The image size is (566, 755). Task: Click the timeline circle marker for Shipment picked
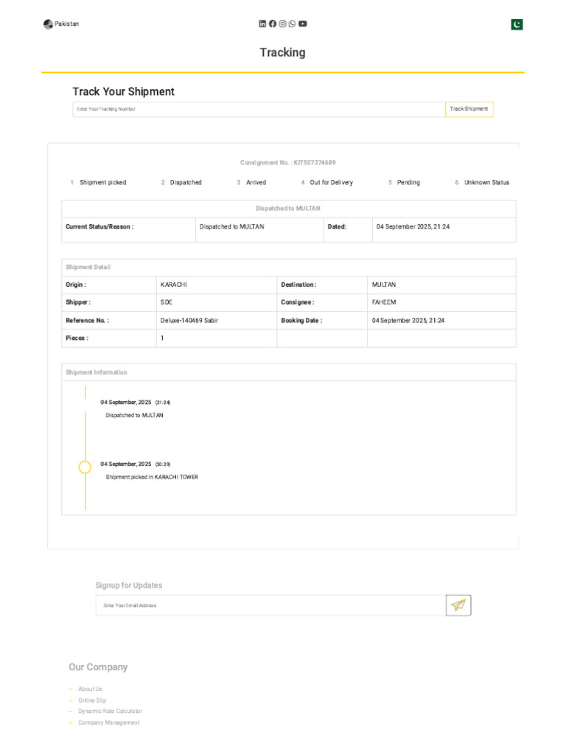tap(85, 467)
